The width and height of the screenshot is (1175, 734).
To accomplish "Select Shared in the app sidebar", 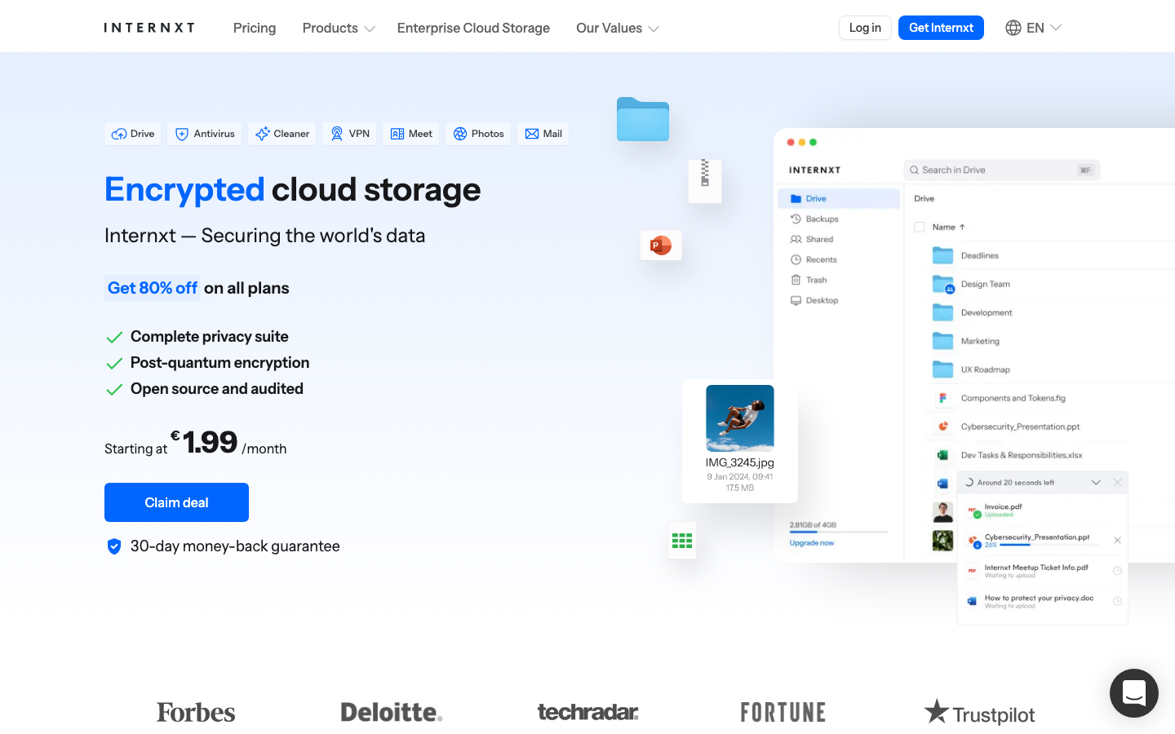I will [x=812, y=239].
